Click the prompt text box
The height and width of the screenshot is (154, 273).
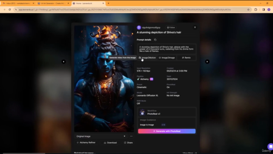click(167, 49)
